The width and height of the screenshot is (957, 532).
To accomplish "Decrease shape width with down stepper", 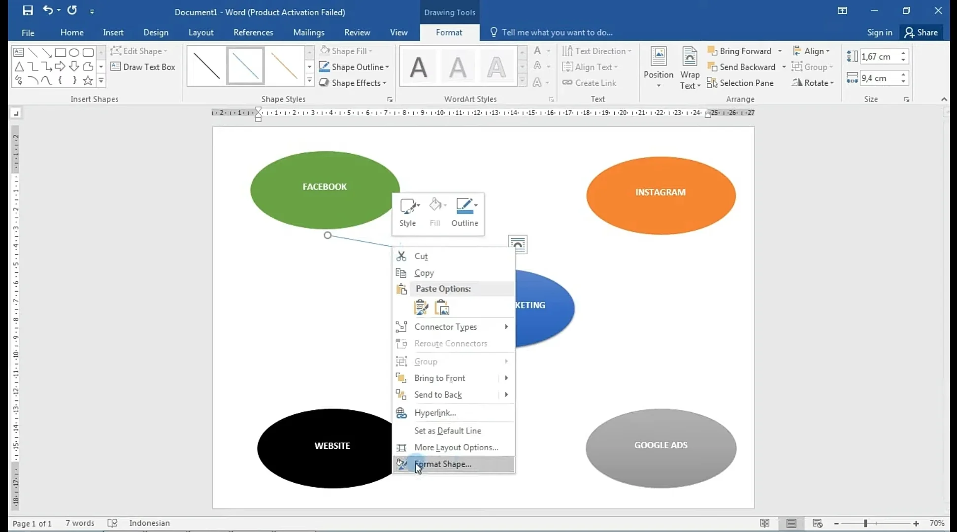I will tap(903, 82).
